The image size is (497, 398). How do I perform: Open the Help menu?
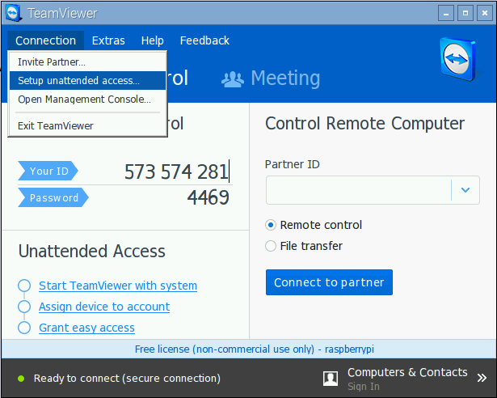tap(153, 40)
